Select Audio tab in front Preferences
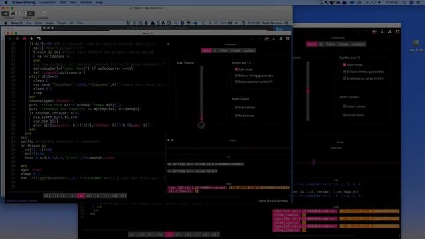This screenshot has height=239, width=425. [x=207, y=50]
